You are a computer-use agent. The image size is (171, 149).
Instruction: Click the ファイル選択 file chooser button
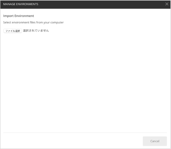[13, 31]
